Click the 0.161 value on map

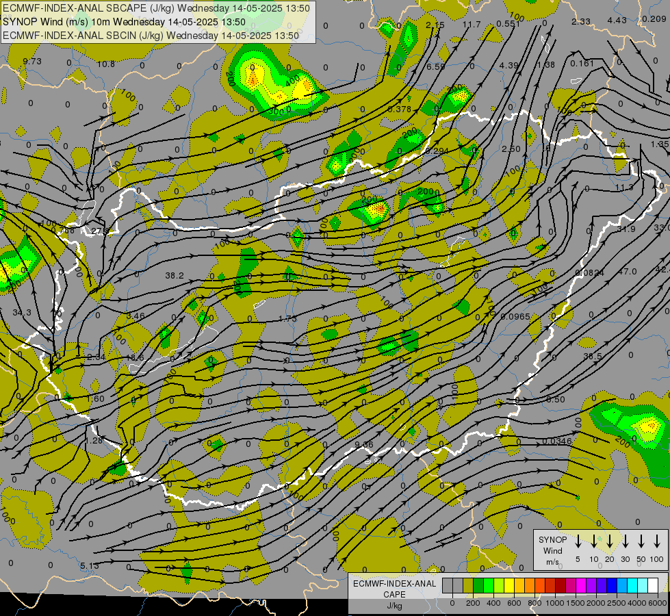point(582,64)
